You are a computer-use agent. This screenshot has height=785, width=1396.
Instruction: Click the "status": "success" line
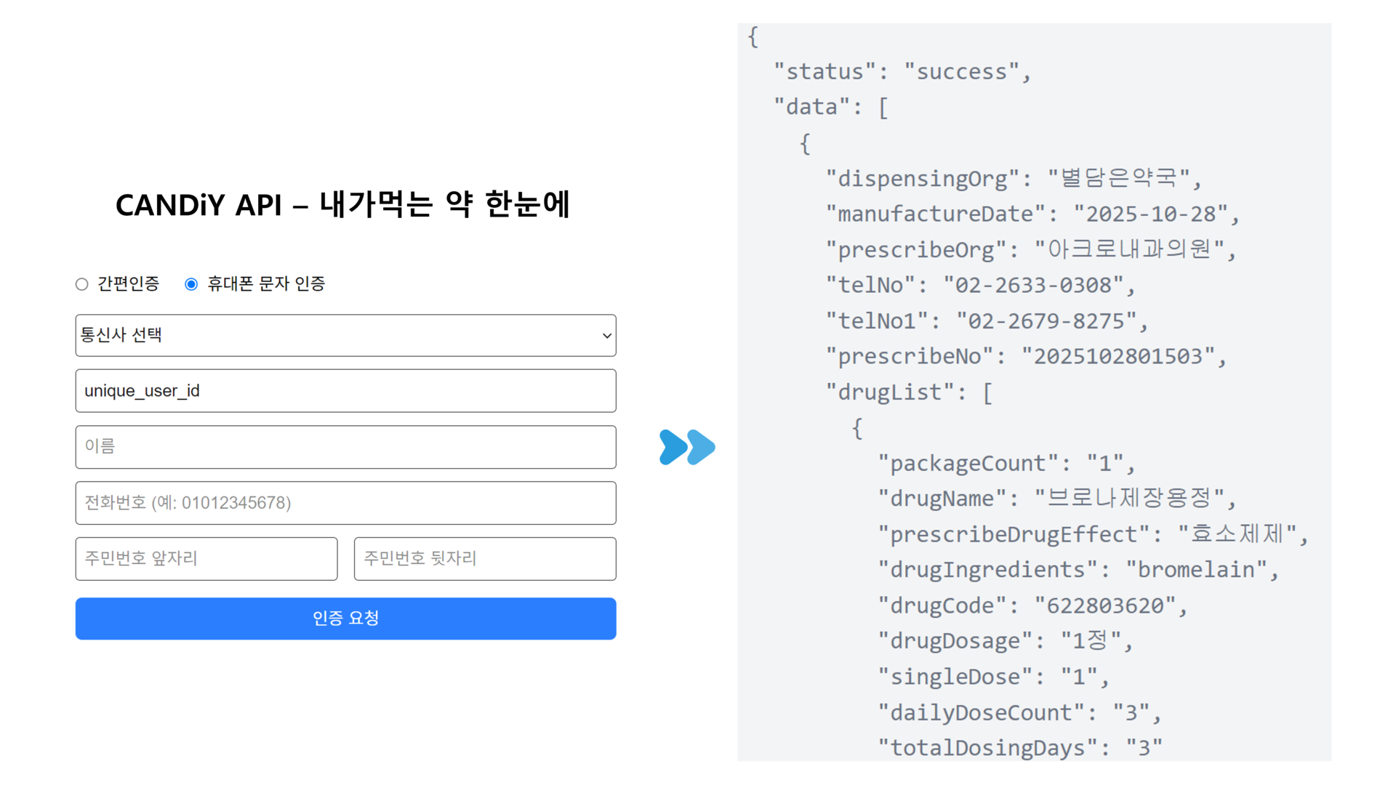902,72
